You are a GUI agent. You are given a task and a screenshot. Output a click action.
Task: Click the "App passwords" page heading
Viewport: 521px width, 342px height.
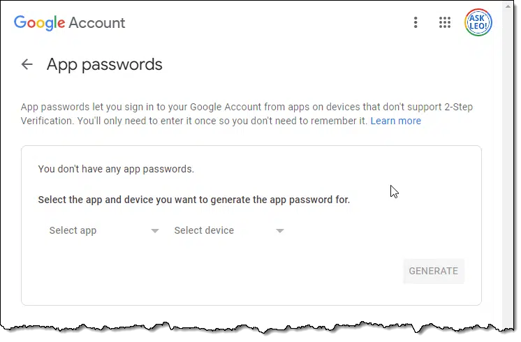[104, 64]
